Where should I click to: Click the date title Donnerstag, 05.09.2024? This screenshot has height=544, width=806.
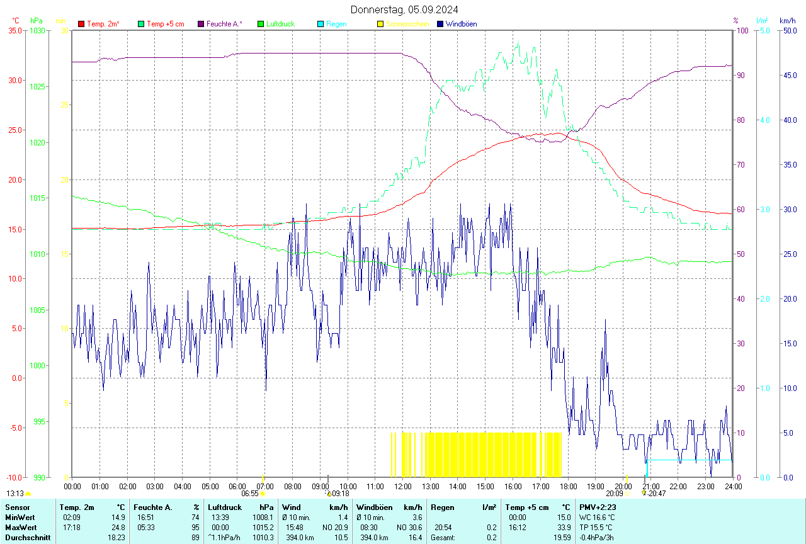(x=404, y=9)
